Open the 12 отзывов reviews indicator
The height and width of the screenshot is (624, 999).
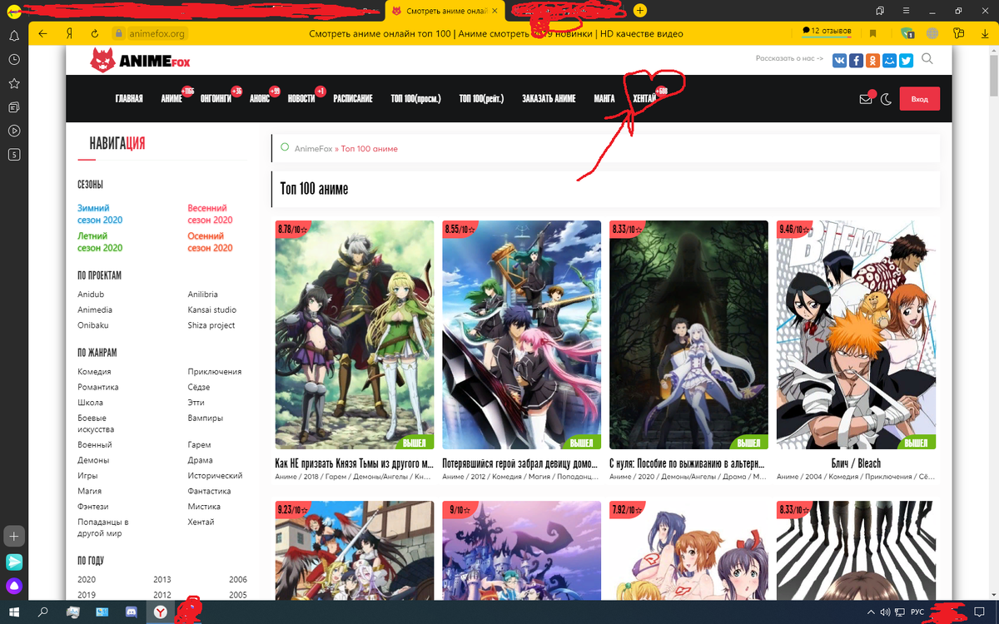pos(826,31)
